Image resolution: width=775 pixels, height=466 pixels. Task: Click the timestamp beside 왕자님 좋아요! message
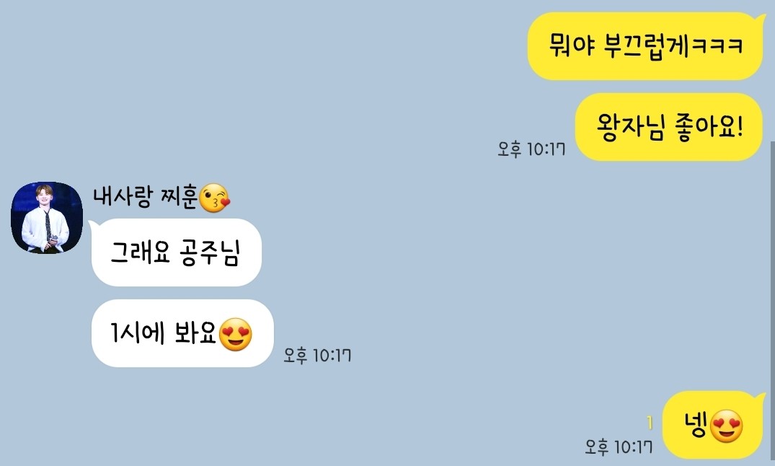coord(531,149)
